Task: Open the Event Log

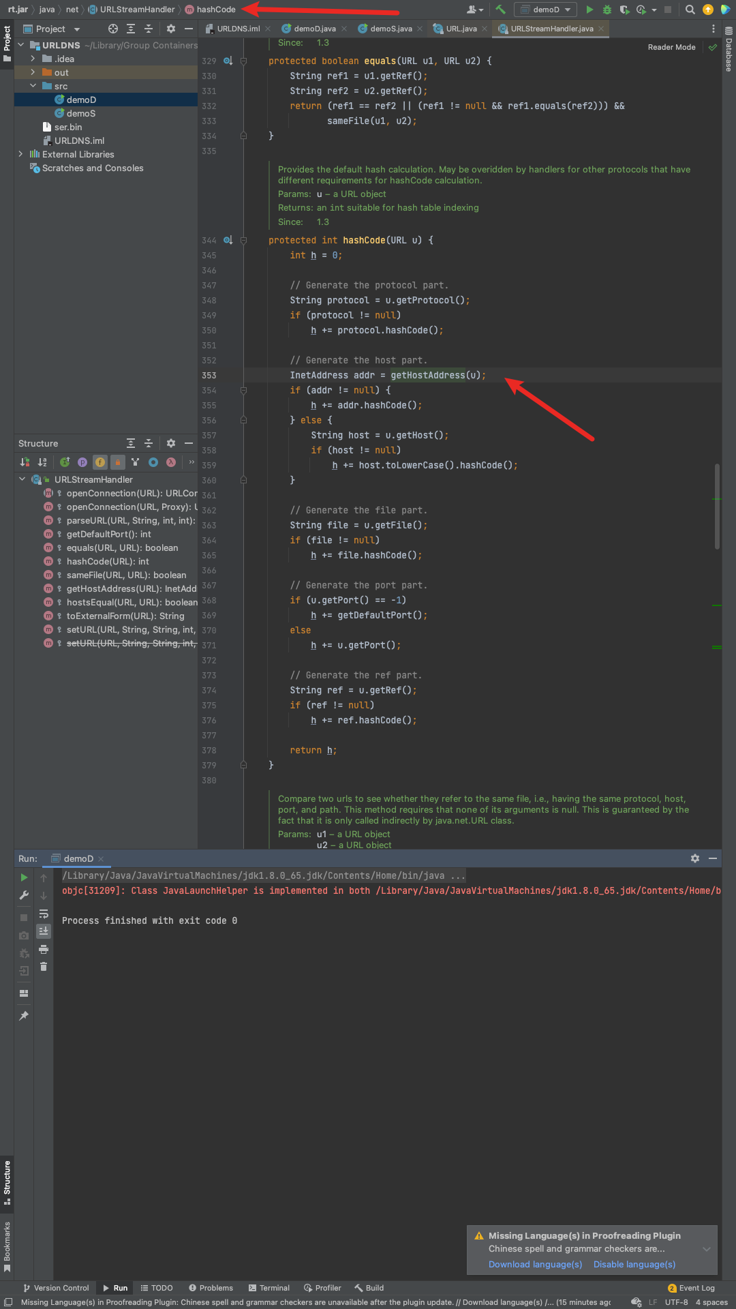Action: tap(692, 1288)
